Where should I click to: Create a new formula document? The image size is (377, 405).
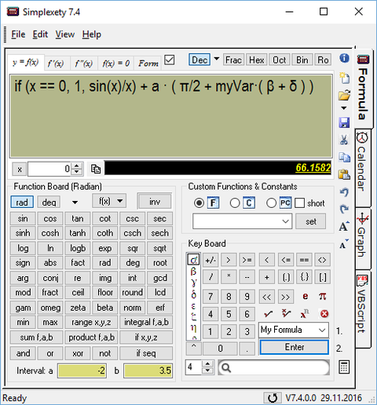pyautogui.click(x=344, y=78)
